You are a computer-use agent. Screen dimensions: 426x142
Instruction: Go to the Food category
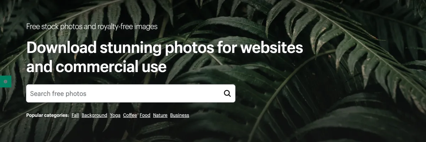(145, 115)
